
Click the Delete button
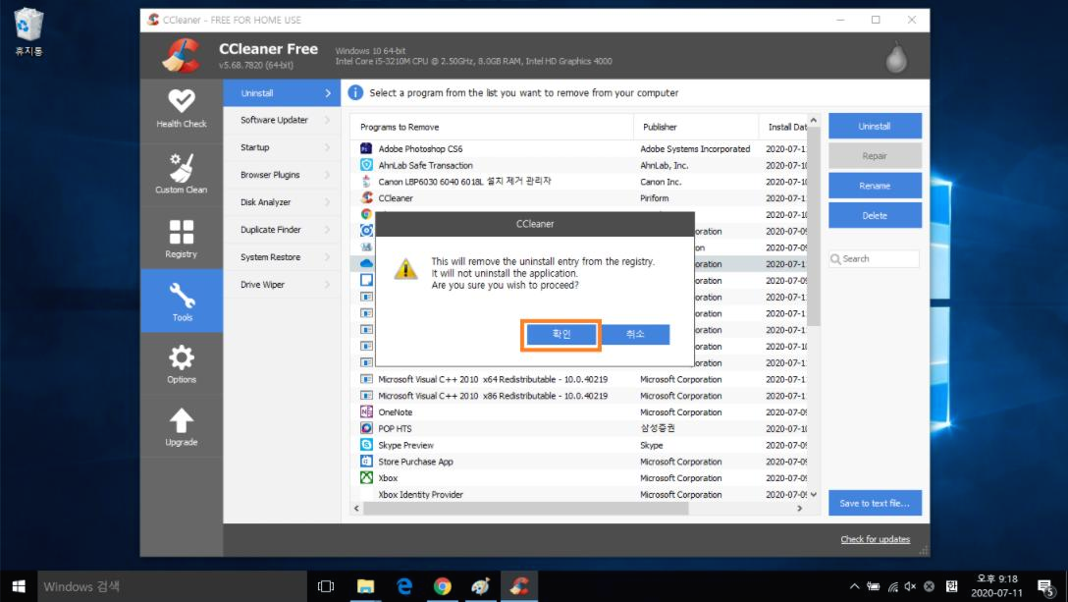click(875, 215)
